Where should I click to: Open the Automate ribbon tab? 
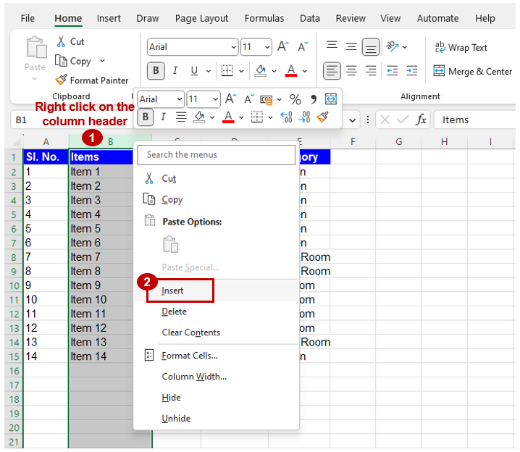click(x=437, y=18)
